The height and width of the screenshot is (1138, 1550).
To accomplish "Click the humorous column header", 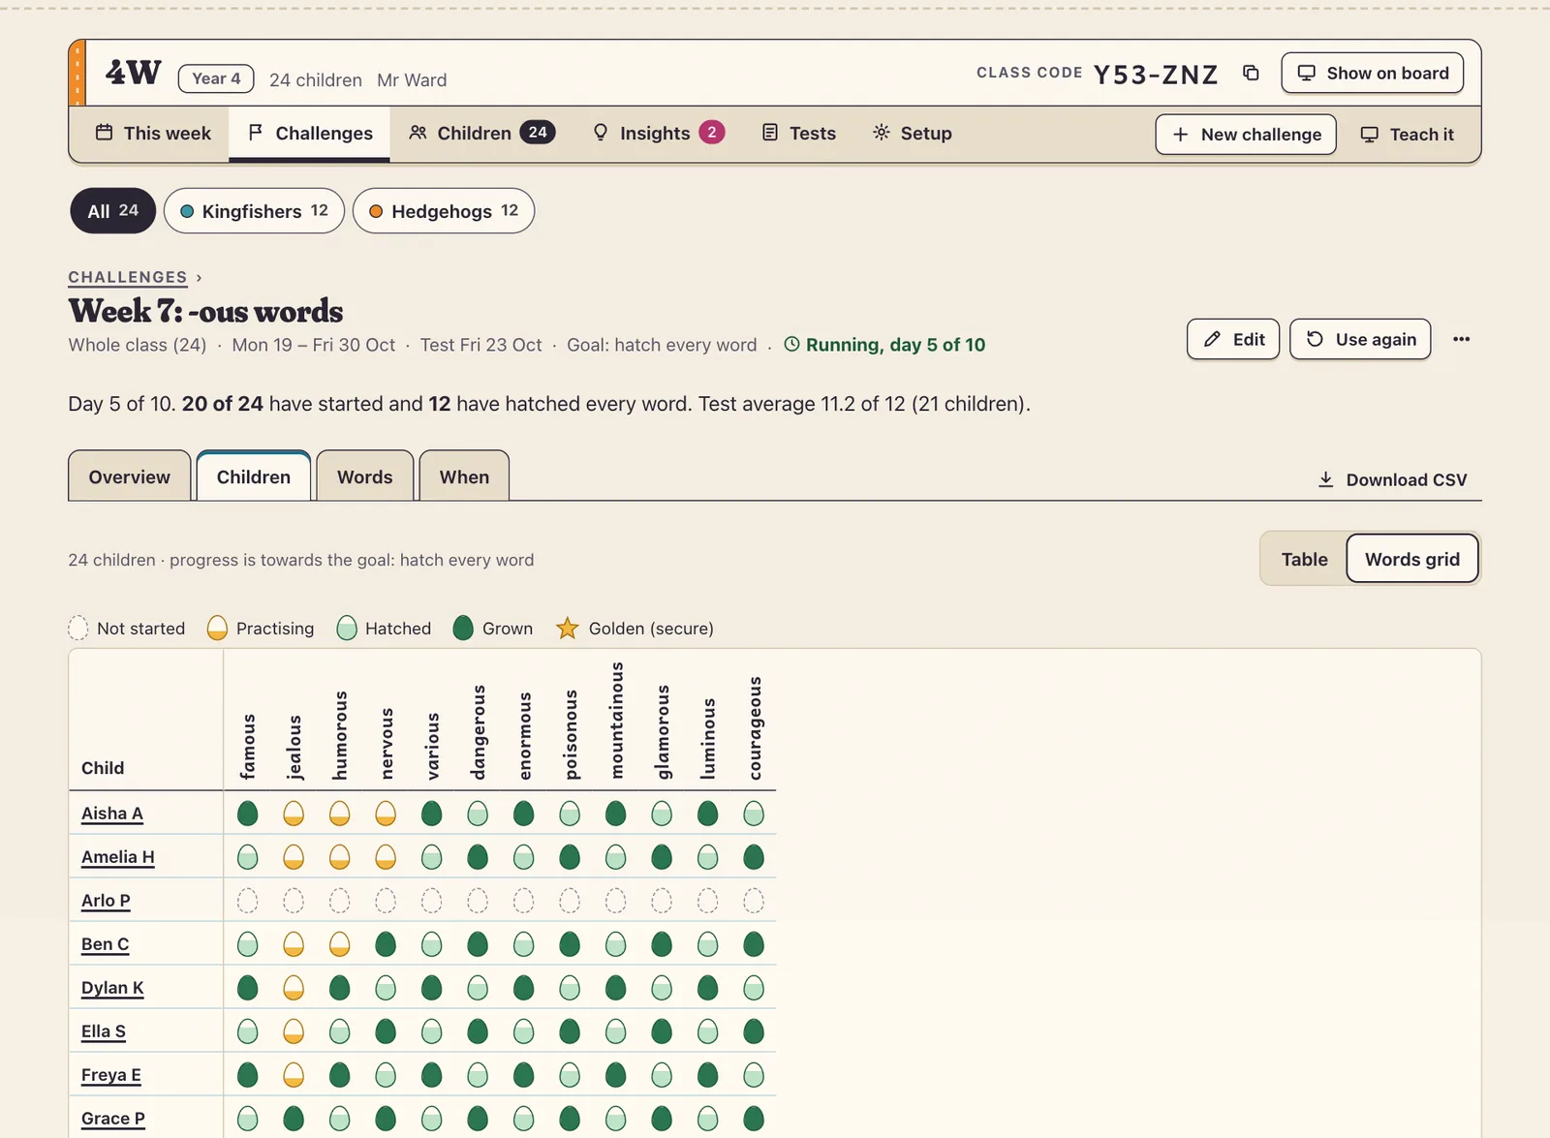I will (339, 735).
